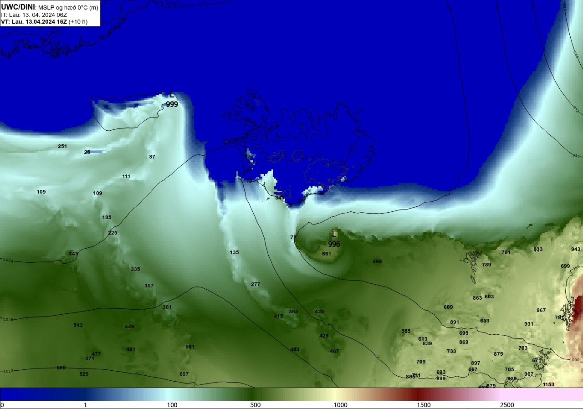583x409 pixels.
Task: Click the freezing level value 277
Action: click(x=256, y=284)
